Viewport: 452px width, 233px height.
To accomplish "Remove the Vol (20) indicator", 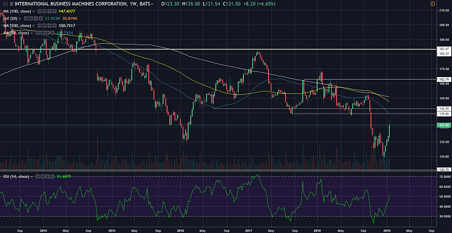I will (41, 18).
